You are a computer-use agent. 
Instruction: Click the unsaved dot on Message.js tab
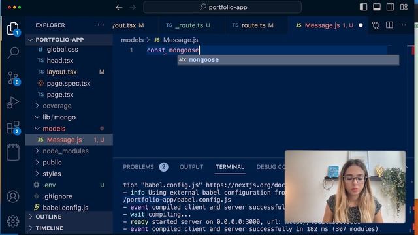coord(361,25)
